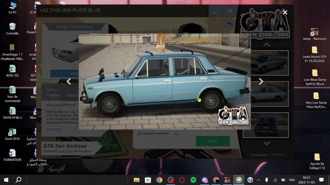The image size is (330, 185).
Task: Open the green Spotify taskbar icon
Action: click(193, 180)
